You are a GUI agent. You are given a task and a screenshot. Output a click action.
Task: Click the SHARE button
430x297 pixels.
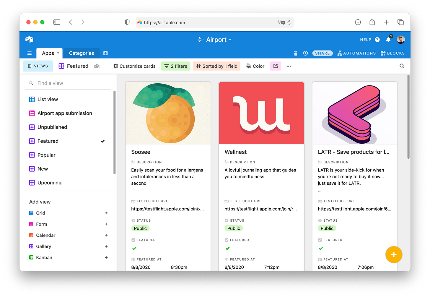(322, 53)
